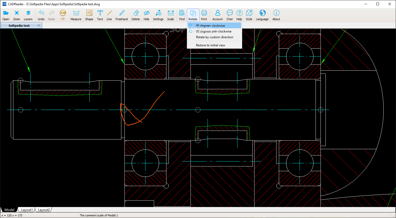Change the interface Style
Viewport: 396px width, 218px height.
click(249, 15)
